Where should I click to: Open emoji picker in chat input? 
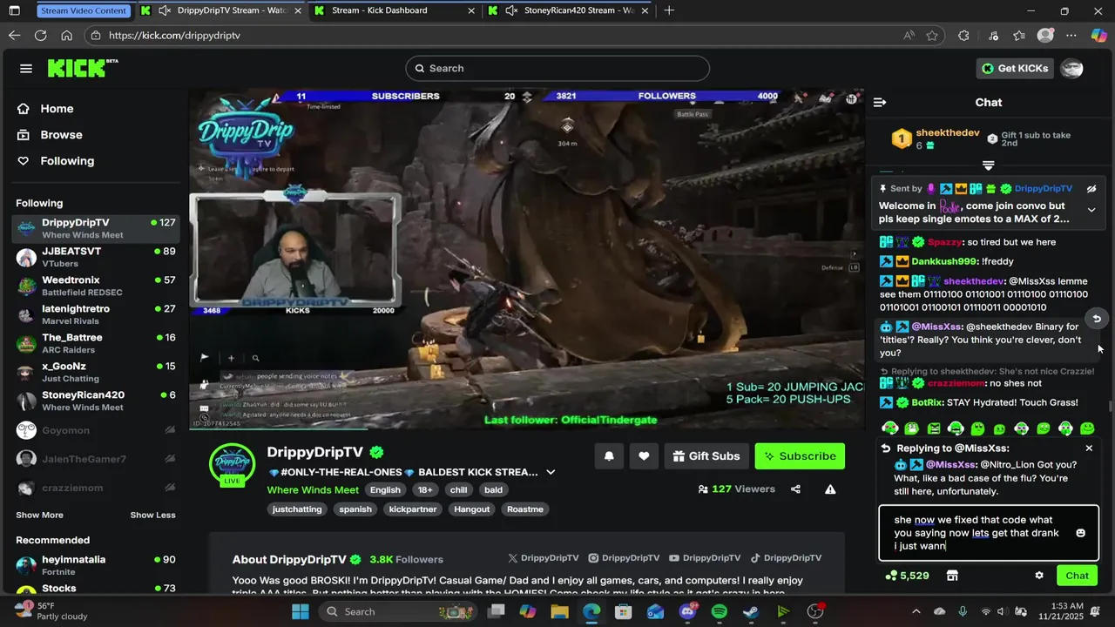(x=1080, y=533)
